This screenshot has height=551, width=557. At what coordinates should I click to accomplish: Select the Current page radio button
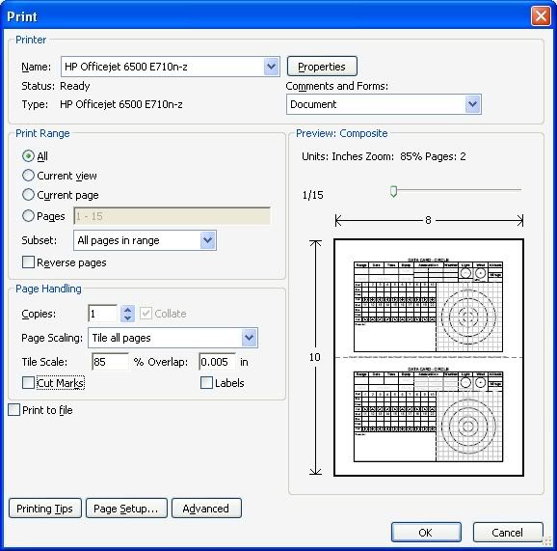[x=28, y=195]
